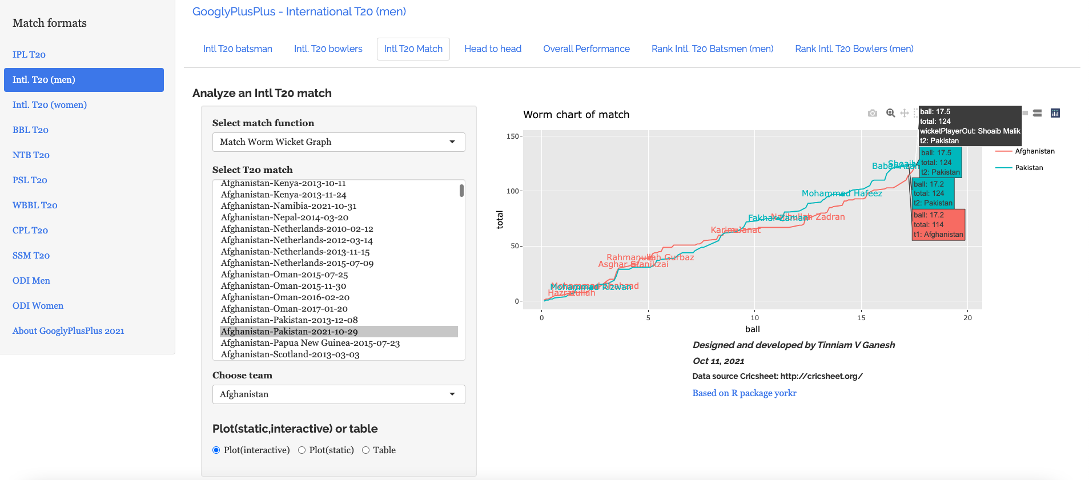Select the Plot(static) radio button
This screenshot has width=1089, height=480.
tap(302, 450)
